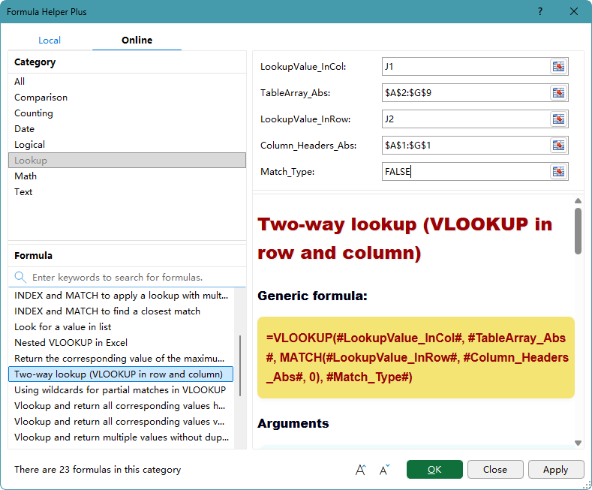Click description pane scroll up arrow

click(578, 201)
